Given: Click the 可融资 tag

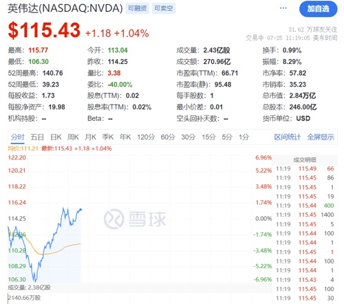Looking at the screenshot, I should pos(137,8).
